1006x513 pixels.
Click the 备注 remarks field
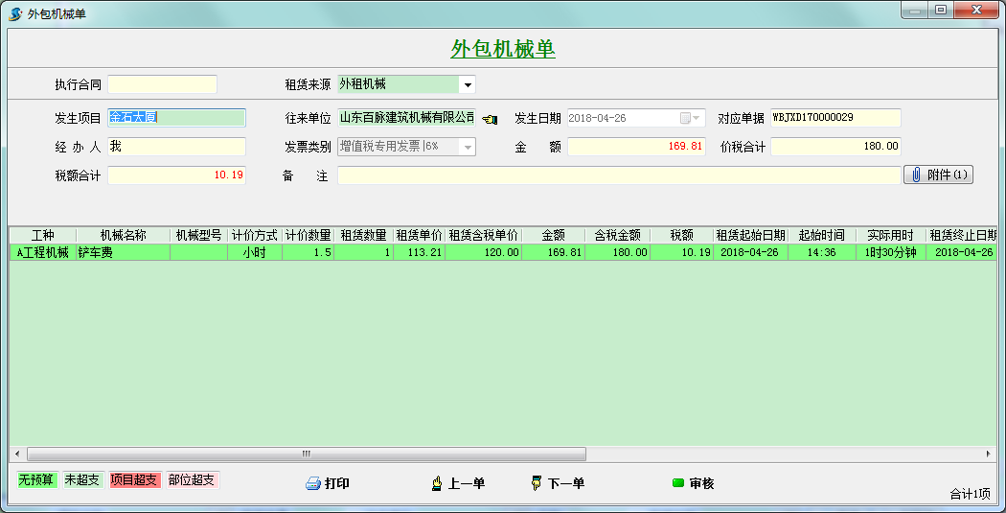click(619, 175)
